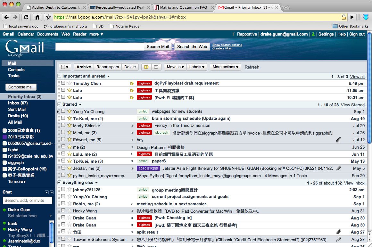Click the Archive button
372x247 pixels.
click(84, 67)
